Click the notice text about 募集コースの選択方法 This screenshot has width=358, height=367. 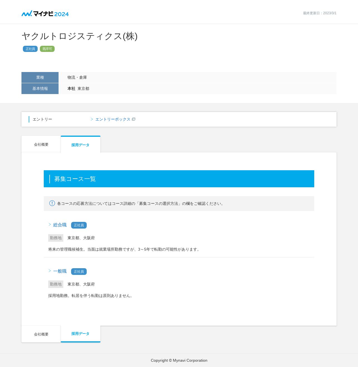141,203
